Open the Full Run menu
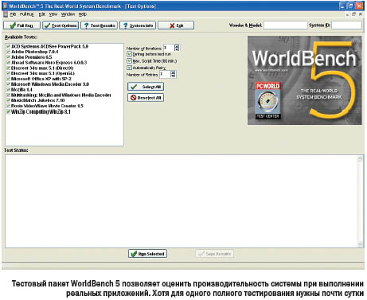This screenshot has height=300, width=367. (27, 14)
